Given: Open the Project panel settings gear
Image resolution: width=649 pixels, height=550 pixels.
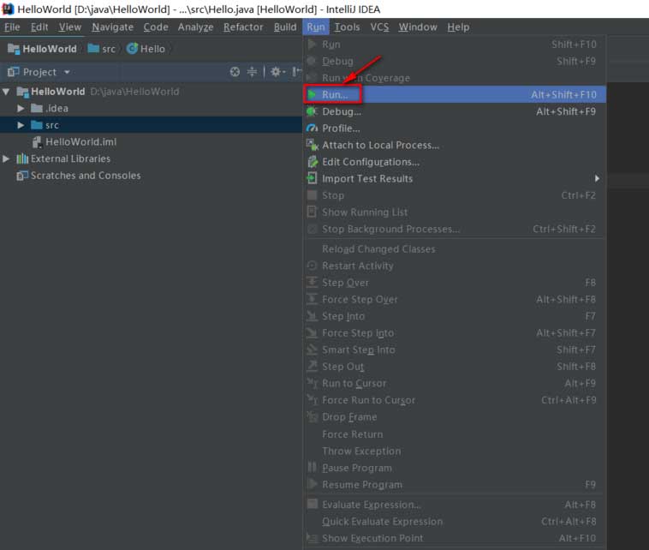Looking at the screenshot, I should point(277,72).
